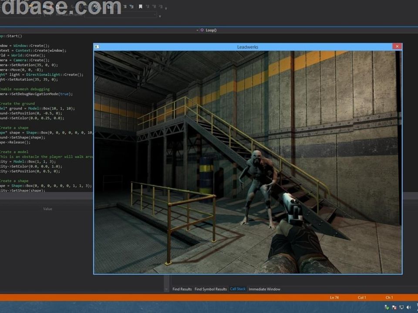Click the Col 1 status bar indicator
The height and width of the screenshot is (313, 418).
coord(362,297)
